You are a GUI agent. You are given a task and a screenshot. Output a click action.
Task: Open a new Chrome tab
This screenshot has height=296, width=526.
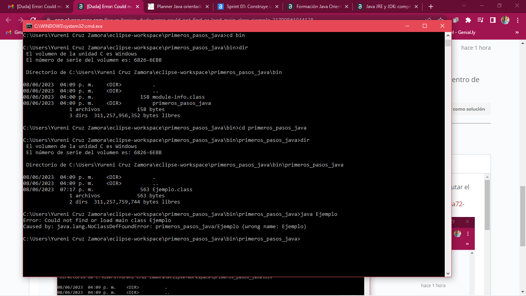(x=431, y=7)
